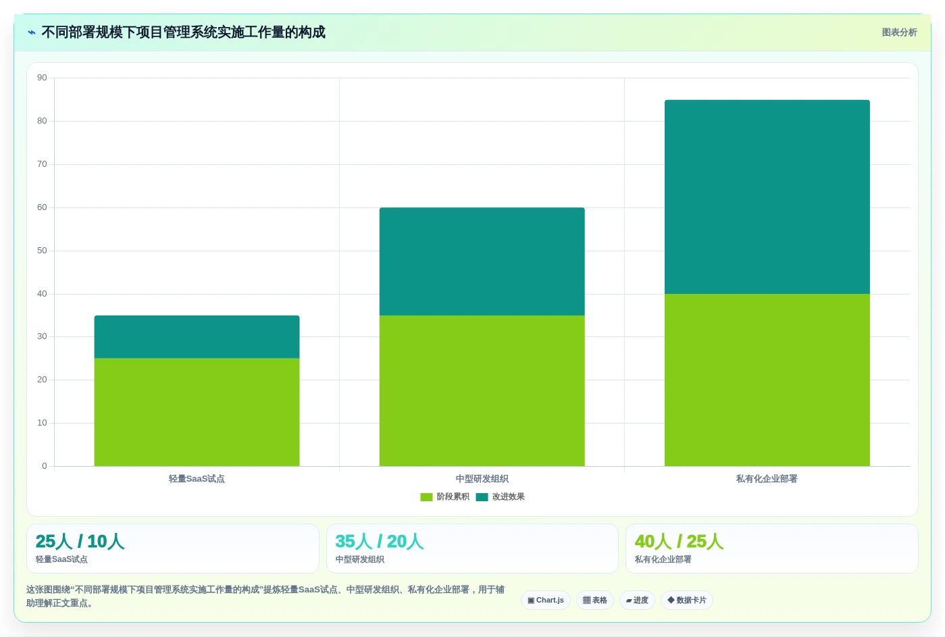Click 中型研发组织 caption under 35人 / 20人
945x637 pixels.
point(360,560)
